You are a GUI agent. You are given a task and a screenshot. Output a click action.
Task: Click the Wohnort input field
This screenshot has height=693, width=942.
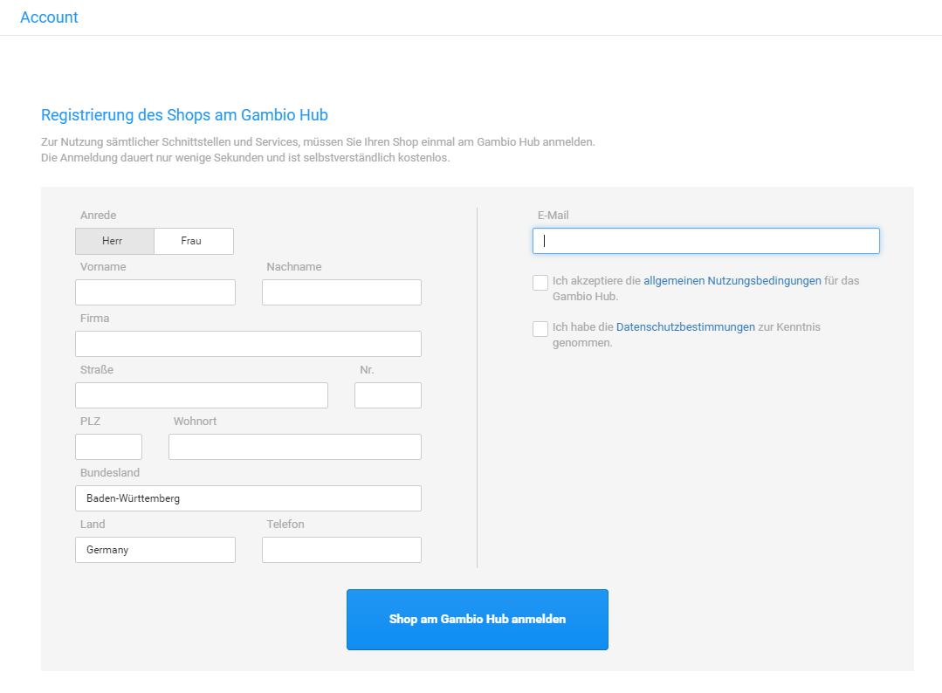294,446
